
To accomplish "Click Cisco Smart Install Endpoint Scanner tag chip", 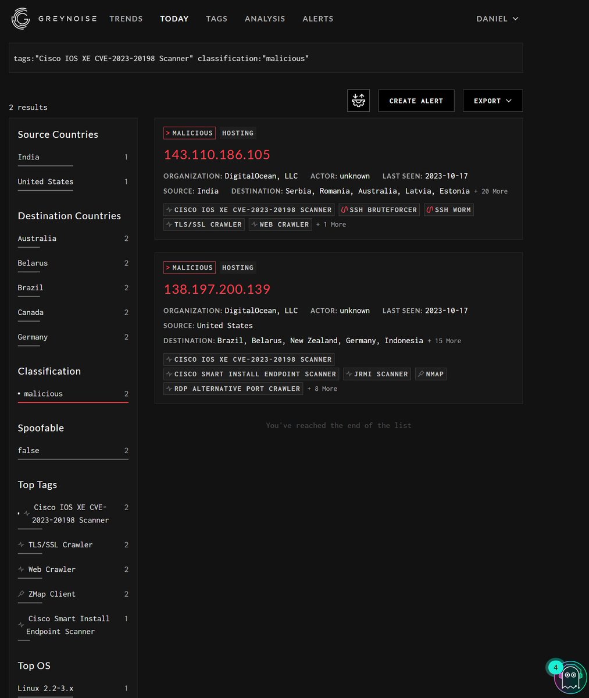I will point(251,374).
